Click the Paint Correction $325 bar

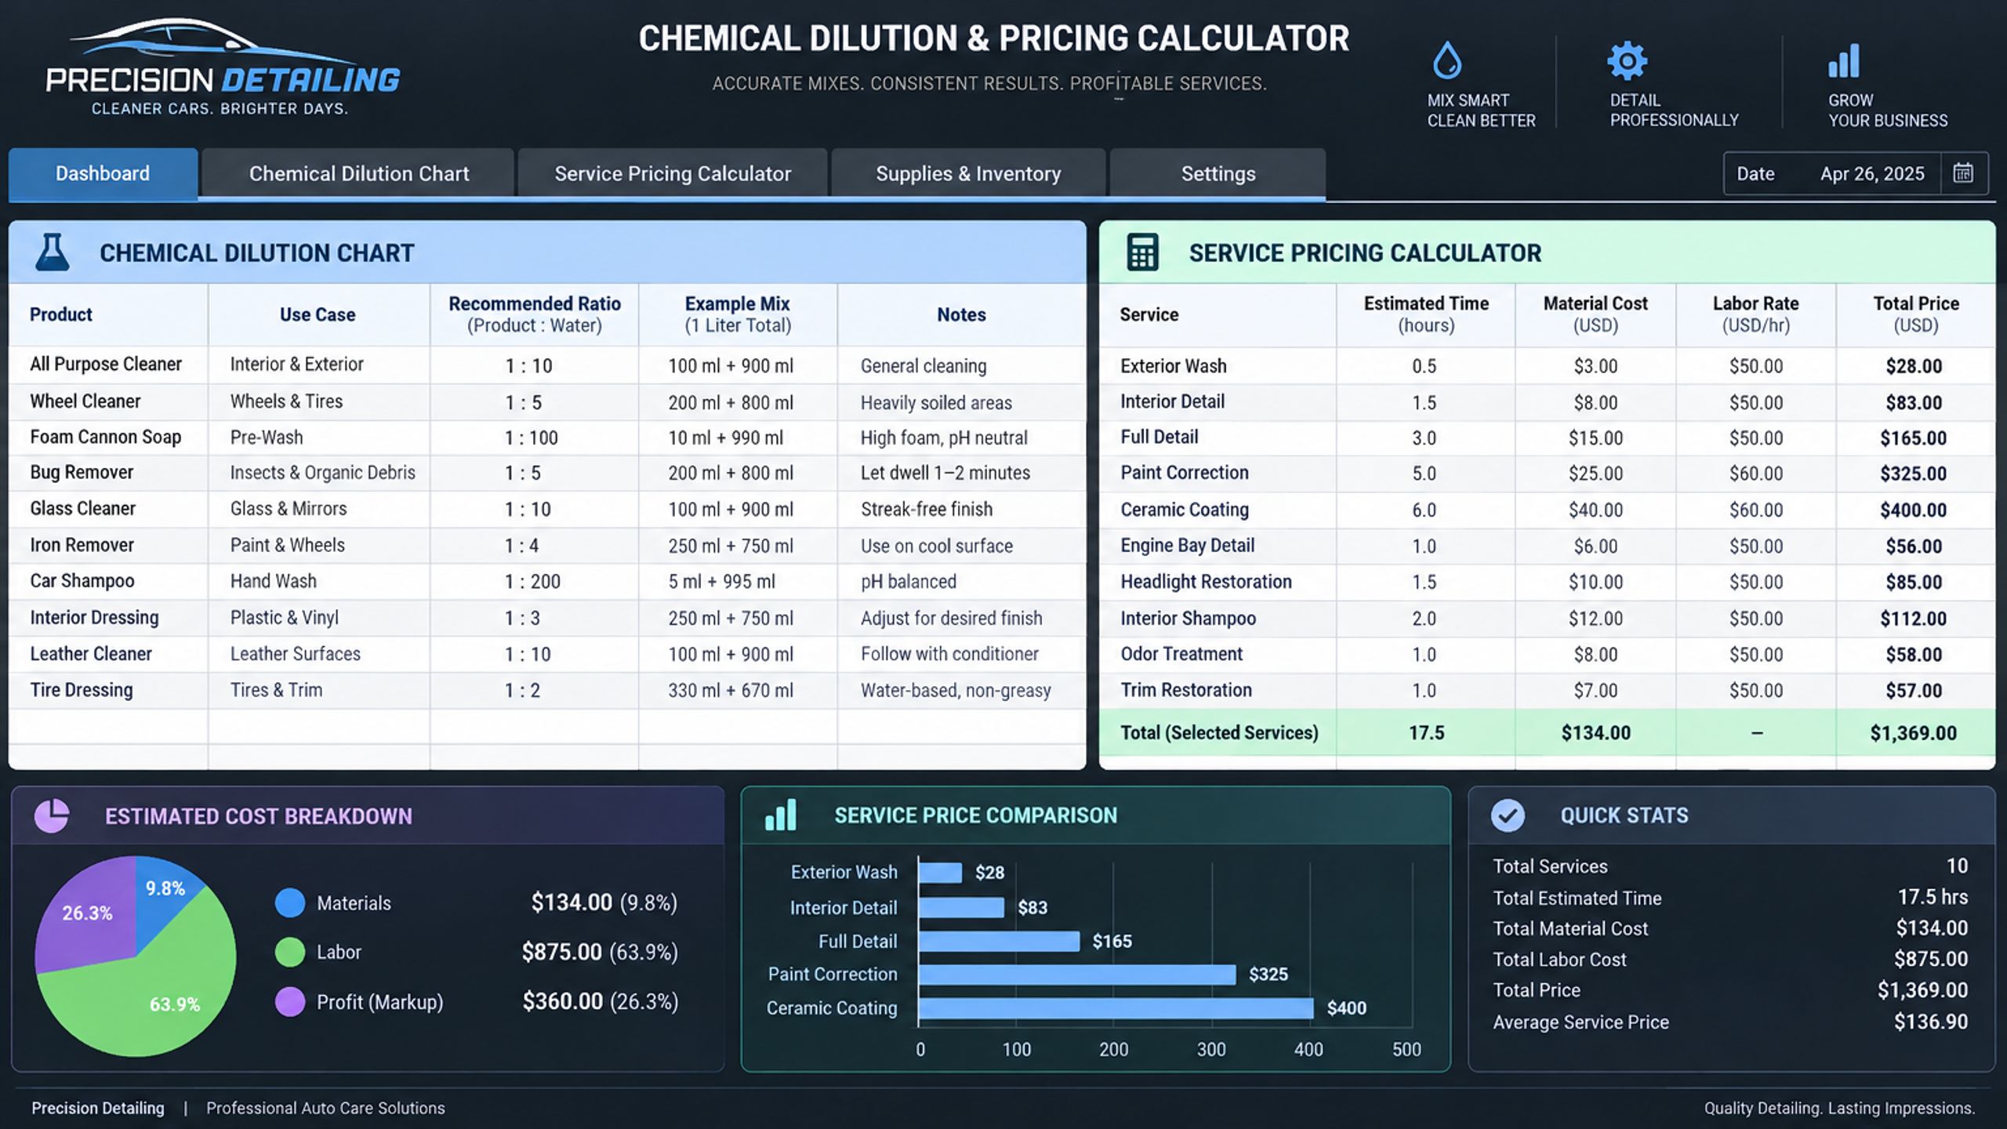pyautogui.click(x=1077, y=975)
